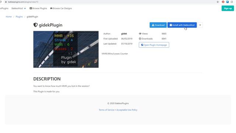
Task: Click the address bar URL
Action: click(x=23, y=2)
